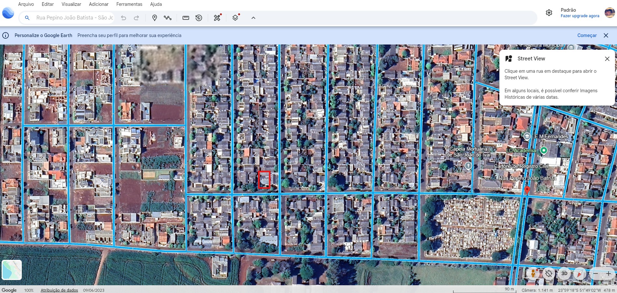Open the map layers panel
This screenshot has width=617, height=293.
(236, 18)
